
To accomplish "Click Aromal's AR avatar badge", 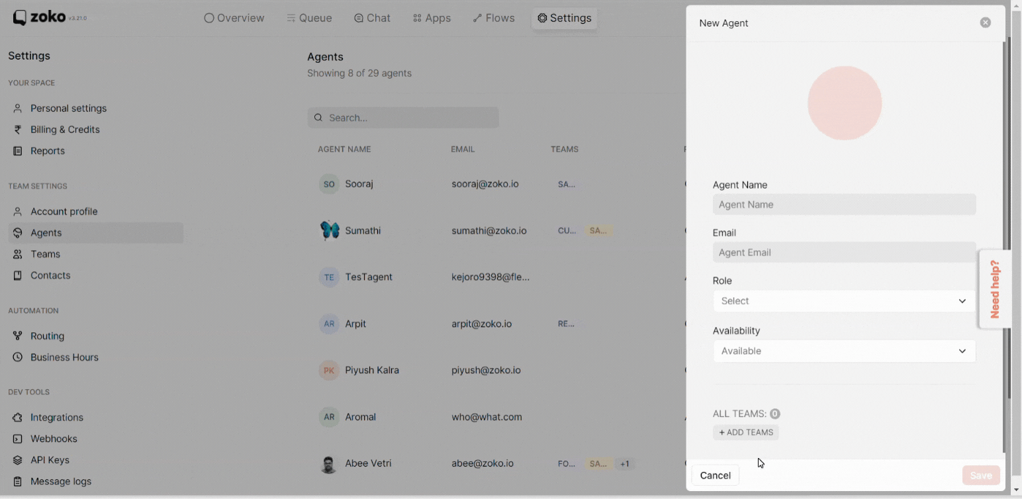I will (x=329, y=417).
